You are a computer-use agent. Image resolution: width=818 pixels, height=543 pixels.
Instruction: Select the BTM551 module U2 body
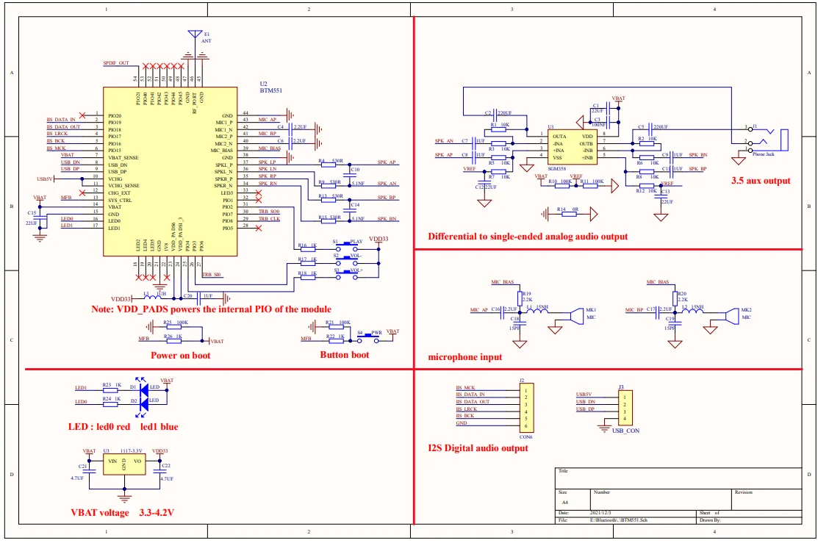click(170, 172)
